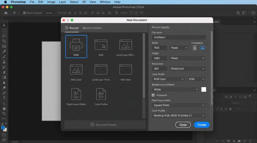The height and width of the screenshot is (143, 257).
Task: Open the File menu
Action: pos(32,2)
